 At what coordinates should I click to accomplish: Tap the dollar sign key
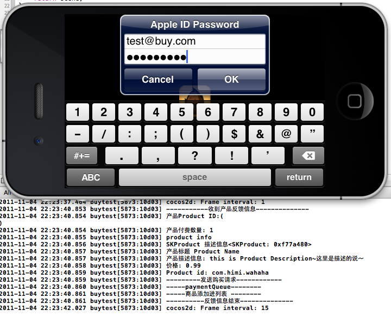point(234,134)
